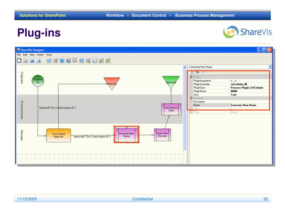
Task: Click the blue-and-orange blocks toolbar icon
Action: 88,60
